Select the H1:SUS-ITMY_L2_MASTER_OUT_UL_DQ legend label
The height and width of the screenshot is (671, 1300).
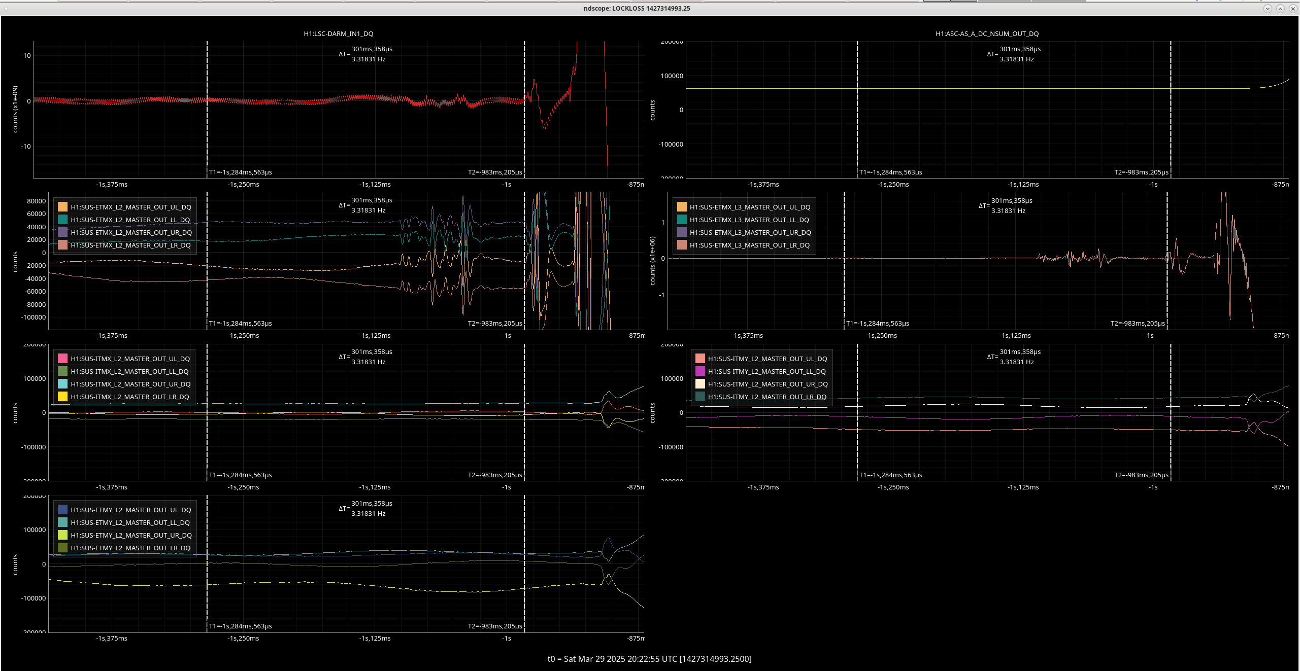coord(768,359)
